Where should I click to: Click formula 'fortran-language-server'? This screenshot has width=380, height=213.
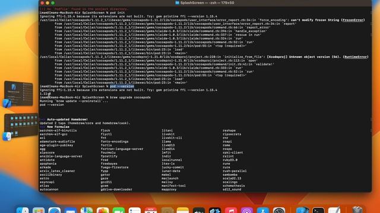(122, 149)
